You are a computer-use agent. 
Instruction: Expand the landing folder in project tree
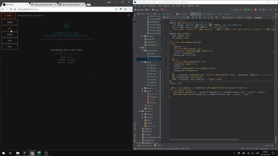point(142,36)
